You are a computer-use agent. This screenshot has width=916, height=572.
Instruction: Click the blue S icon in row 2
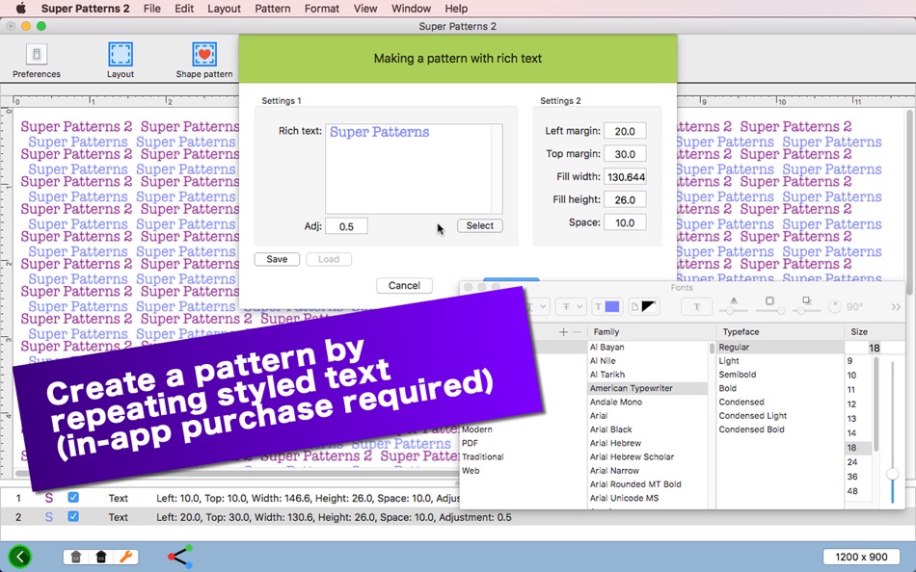coord(49,517)
